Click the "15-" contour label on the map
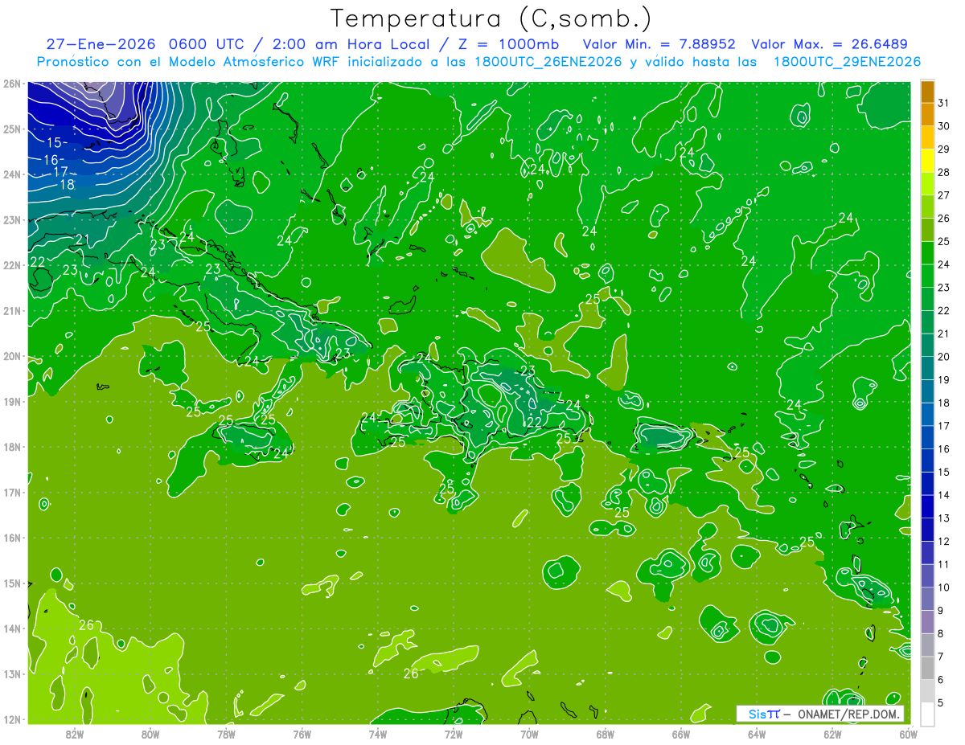965x745 pixels. [56, 142]
